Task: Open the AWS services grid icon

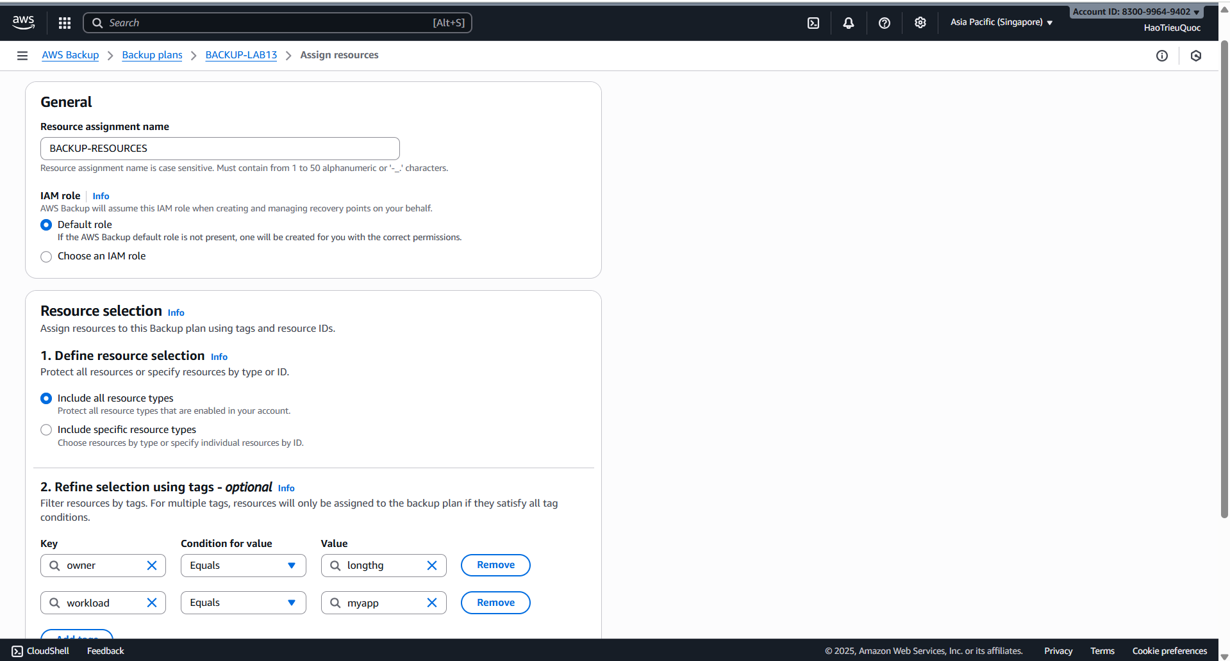Action: tap(64, 22)
